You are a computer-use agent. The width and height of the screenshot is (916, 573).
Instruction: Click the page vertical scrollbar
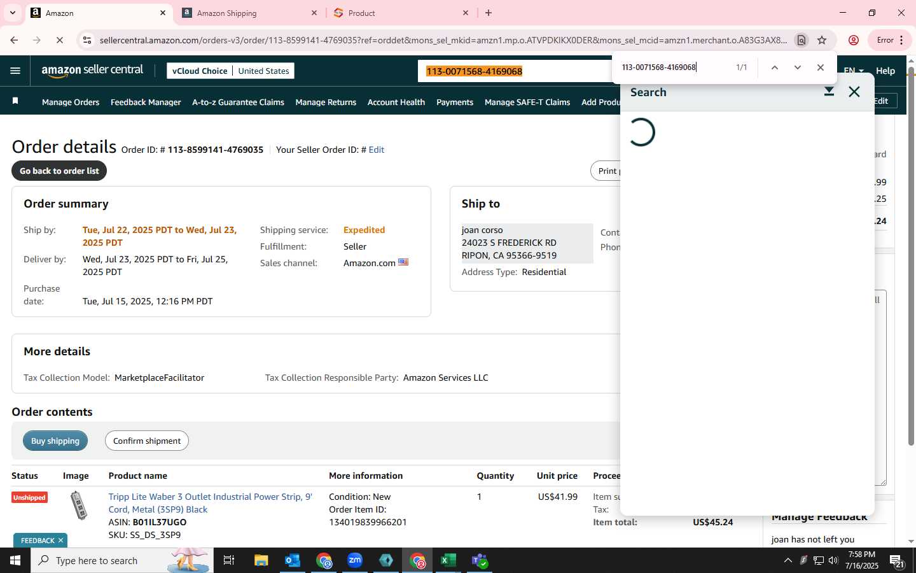911,255
